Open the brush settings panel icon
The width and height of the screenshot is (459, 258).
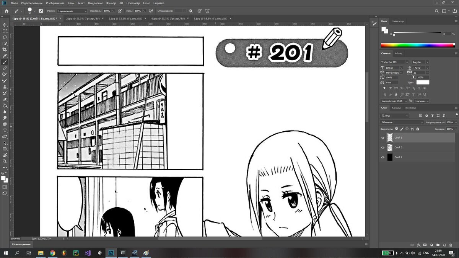[x=41, y=11]
